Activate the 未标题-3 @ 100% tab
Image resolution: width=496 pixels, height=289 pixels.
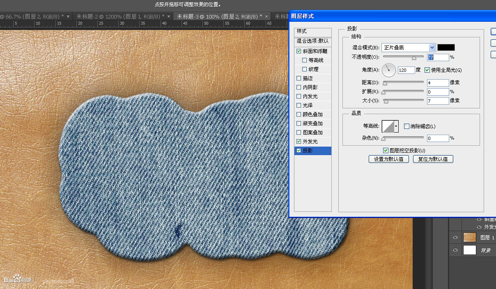(220, 16)
